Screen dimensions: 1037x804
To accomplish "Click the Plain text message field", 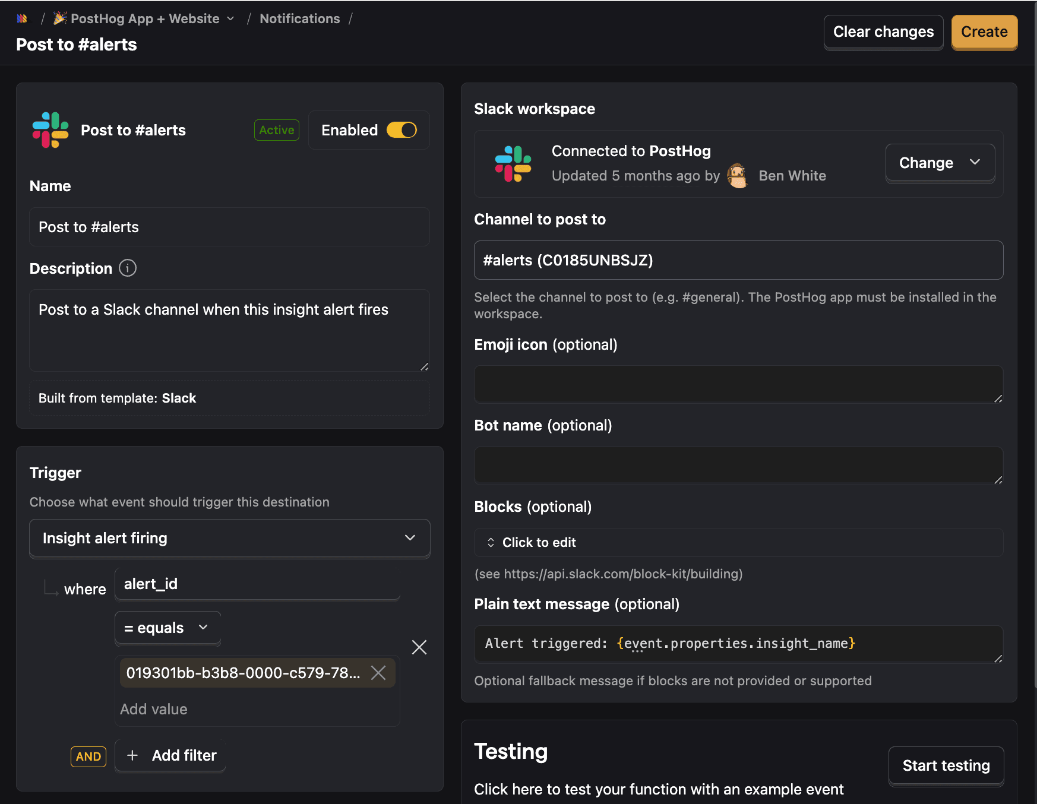I will click(738, 644).
